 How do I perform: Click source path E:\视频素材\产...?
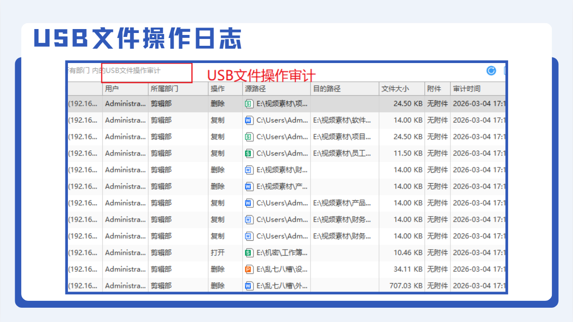pyautogui.click(x=282, y=187)
